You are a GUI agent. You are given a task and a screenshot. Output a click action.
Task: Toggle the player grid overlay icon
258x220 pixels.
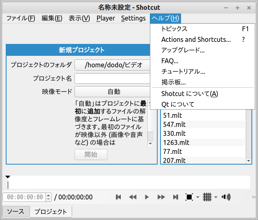(x=207, y=197)
